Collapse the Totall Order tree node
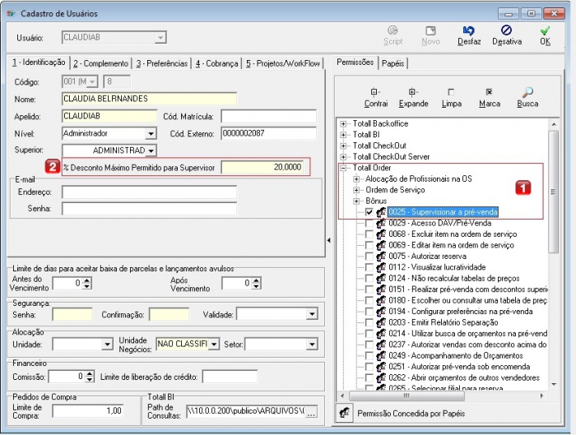This screenshot has width=576, height=435. tap(344, 168)
